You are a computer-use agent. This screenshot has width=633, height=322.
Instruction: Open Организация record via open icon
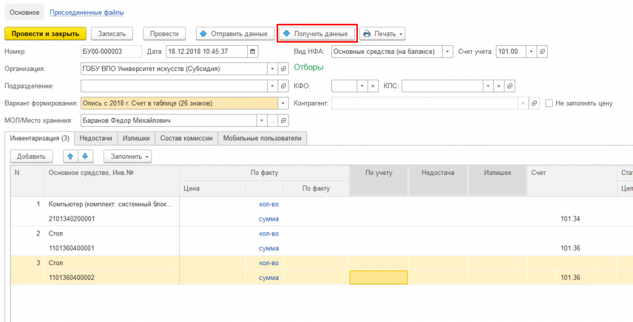[283, 69]
